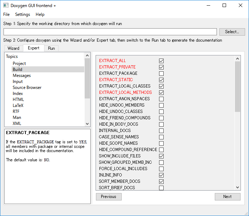249x216 pixels.
Task: Enable the SORT_BRIEF_DOCS checkbox
Action: (161, 188)
